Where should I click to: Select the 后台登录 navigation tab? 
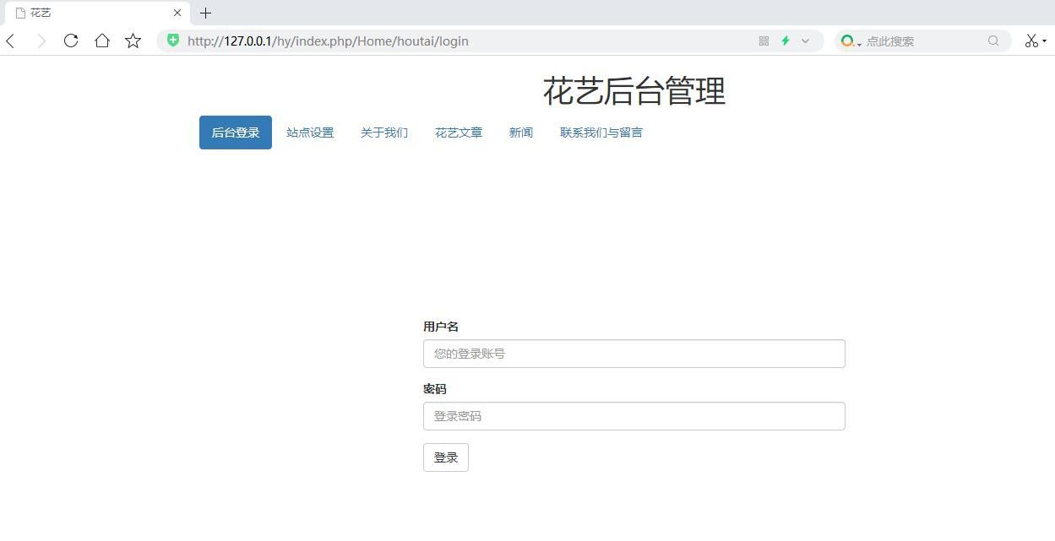(x=236, y=133)
